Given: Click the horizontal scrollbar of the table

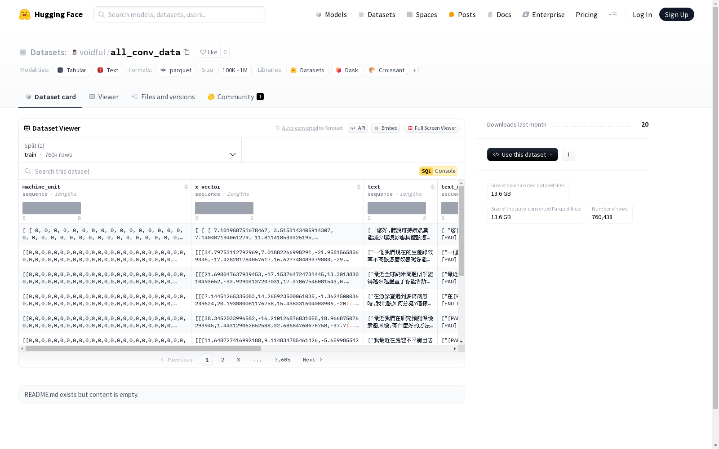Looking at the screenshot, I should (x=143, y=348).
